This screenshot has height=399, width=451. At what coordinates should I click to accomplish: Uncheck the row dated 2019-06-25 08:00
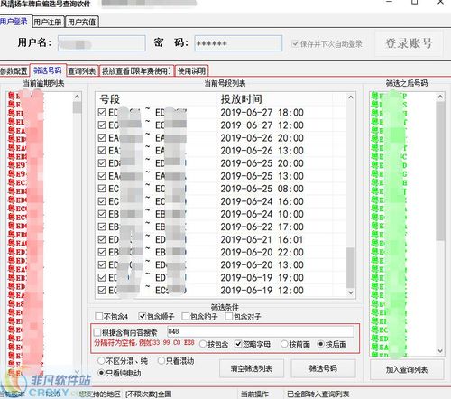[x=102, y=189]
